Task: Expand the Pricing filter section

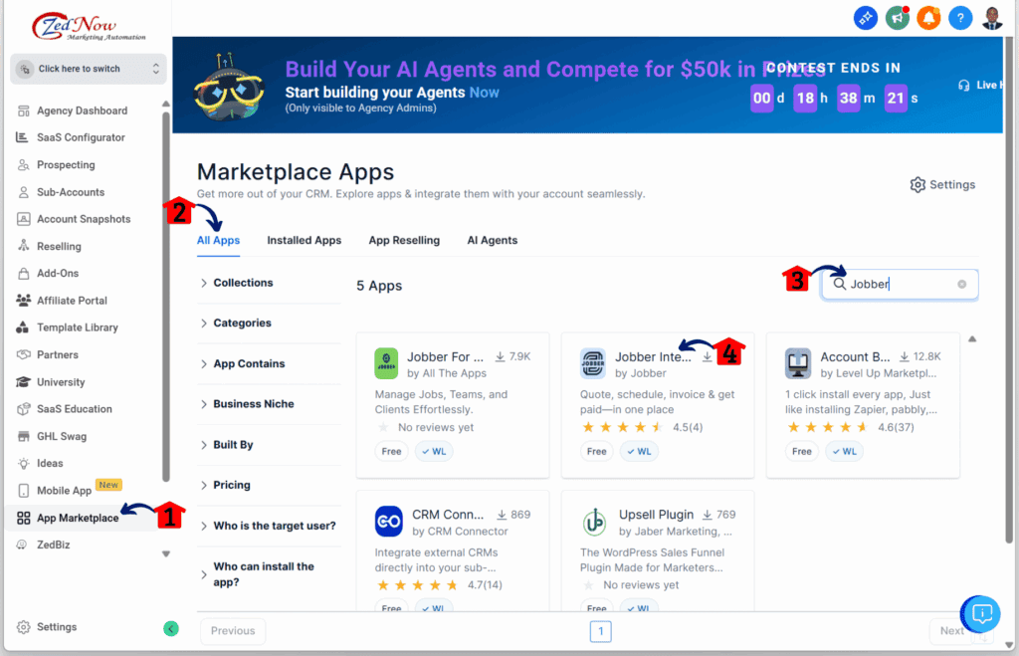Action: point(232,485)
